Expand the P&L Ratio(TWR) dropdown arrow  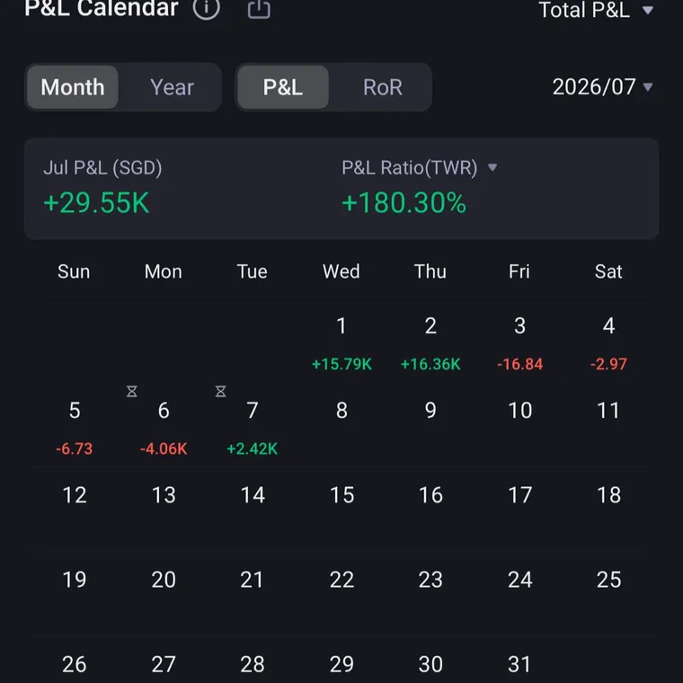[492, 167]
